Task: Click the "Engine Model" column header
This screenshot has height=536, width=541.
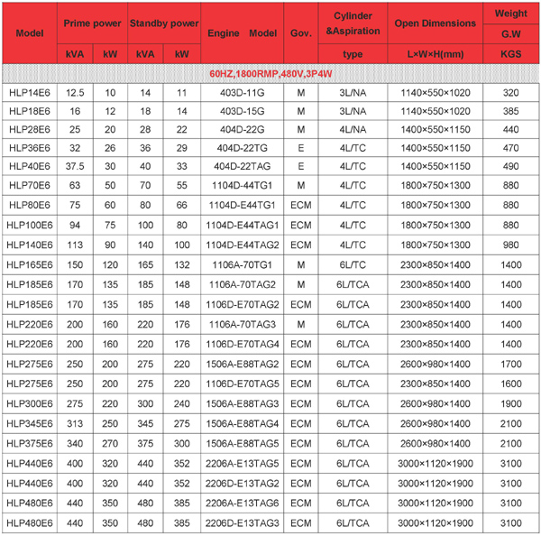Action: pos(242,33)
